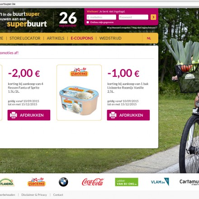Enable the Onthou mijn gegevens checkbox
199x199 pixels.
(x=88, y=22)
